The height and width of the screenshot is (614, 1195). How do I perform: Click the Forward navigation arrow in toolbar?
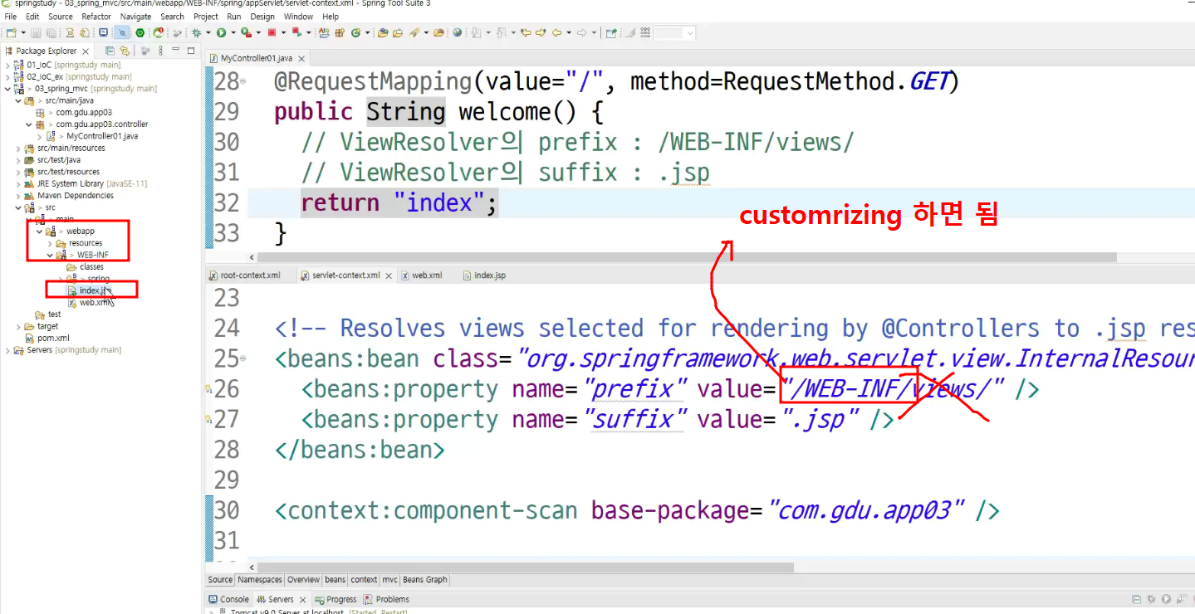point(581,33)
